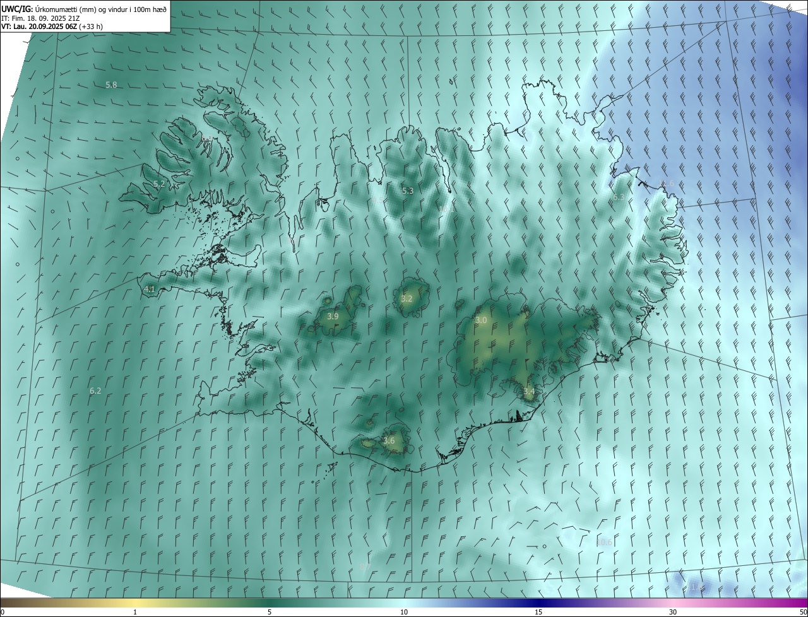Click the map value '6.2' over the ocean
This screenshot has height=617, width=808.
tap(95, 391)
